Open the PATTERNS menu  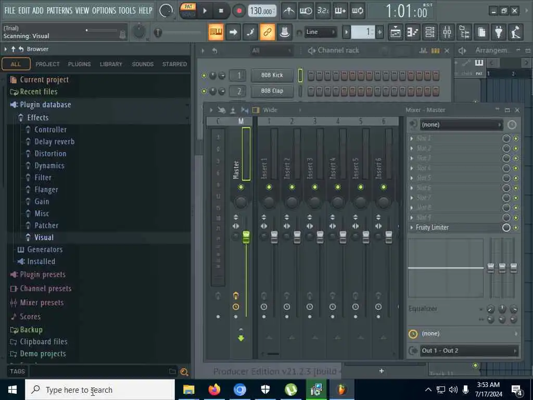[59, 10]
